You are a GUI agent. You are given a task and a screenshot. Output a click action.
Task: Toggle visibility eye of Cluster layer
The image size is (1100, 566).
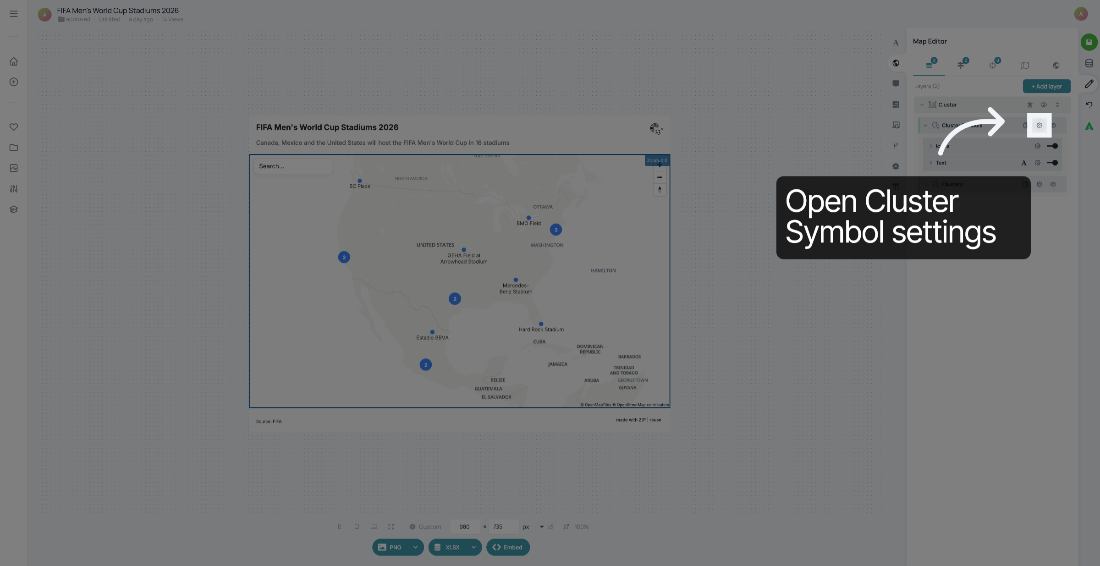click(x=1044, y=105)
